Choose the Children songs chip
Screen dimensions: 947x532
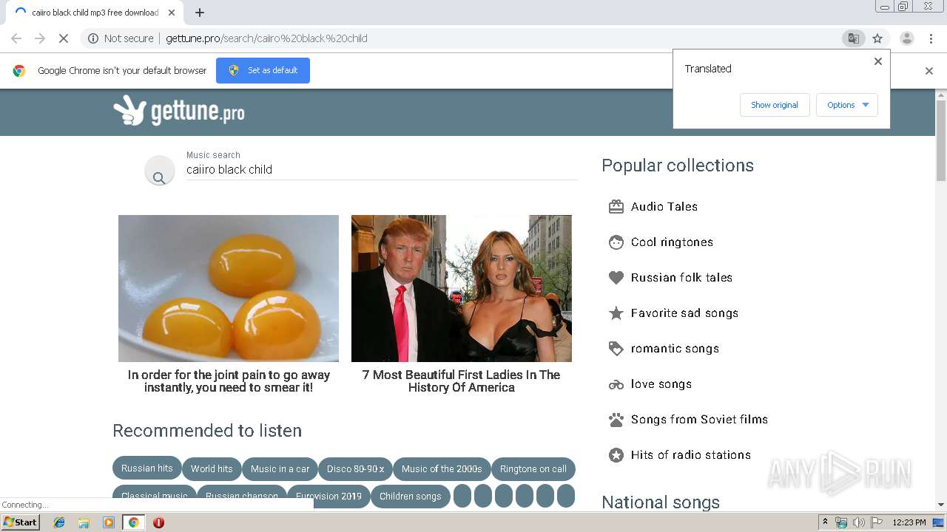click(x=411, y=497)
